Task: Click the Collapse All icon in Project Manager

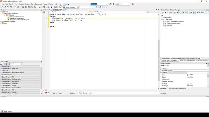Action: pos(186,13)
